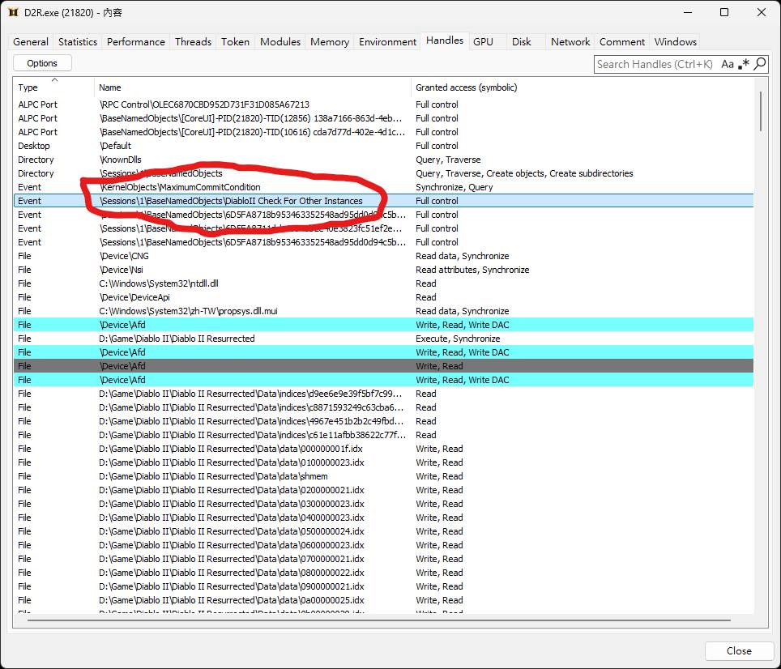
Task: Select DiabloII Check For Other Instances row
Action: point(383,201)
